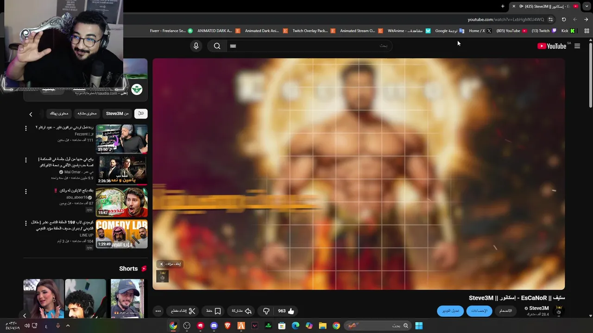Open the (805) YouTube bookmark
Screen dimensions: 593x333
click(511, 31)
